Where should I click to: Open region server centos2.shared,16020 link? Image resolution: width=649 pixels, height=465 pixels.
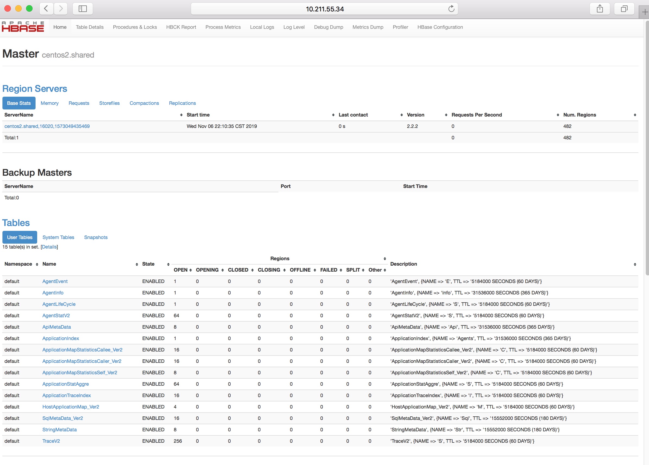tap(47, 126)
